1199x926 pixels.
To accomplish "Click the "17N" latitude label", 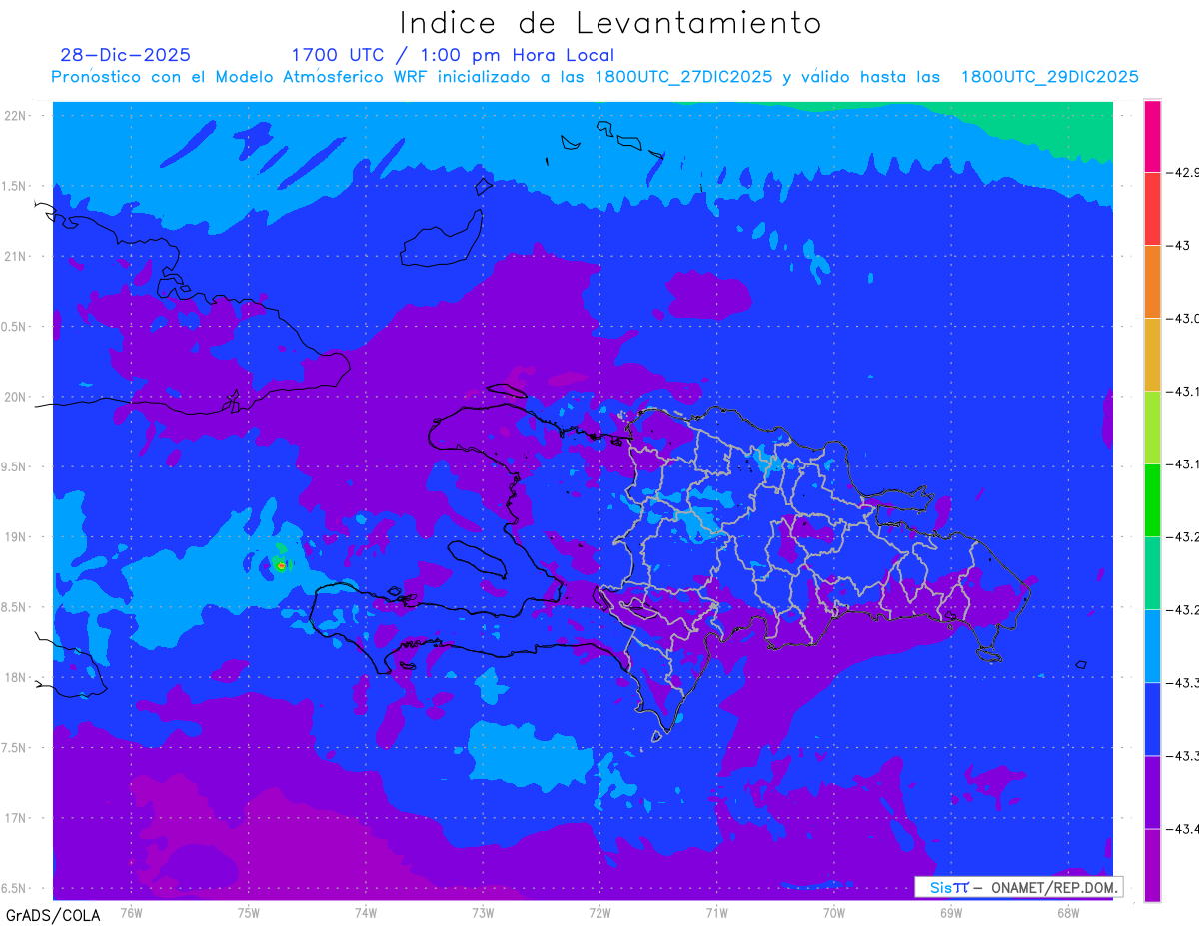I will click(x=17, y=818).
